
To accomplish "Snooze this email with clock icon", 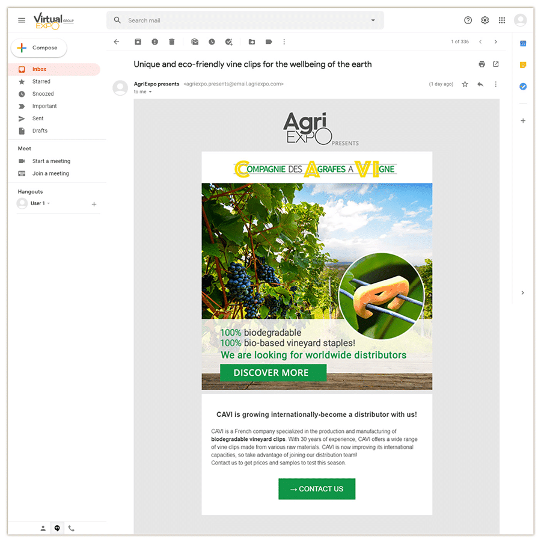I will pyautogui.click(x=212, y=42).
